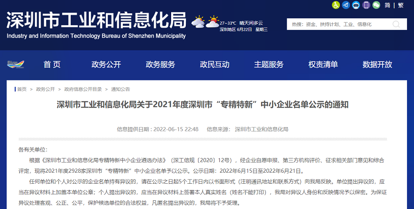The image size is (414, 209).
Task: Open the 数据开放 navigation item
Action: click(x=377, y=65)
